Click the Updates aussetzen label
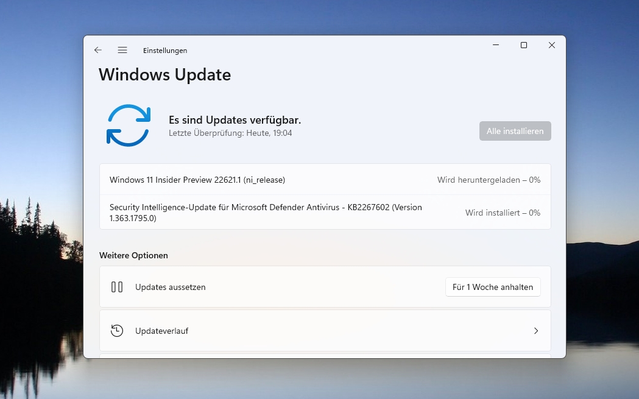 pyautogui.click(x=171, y=287)
